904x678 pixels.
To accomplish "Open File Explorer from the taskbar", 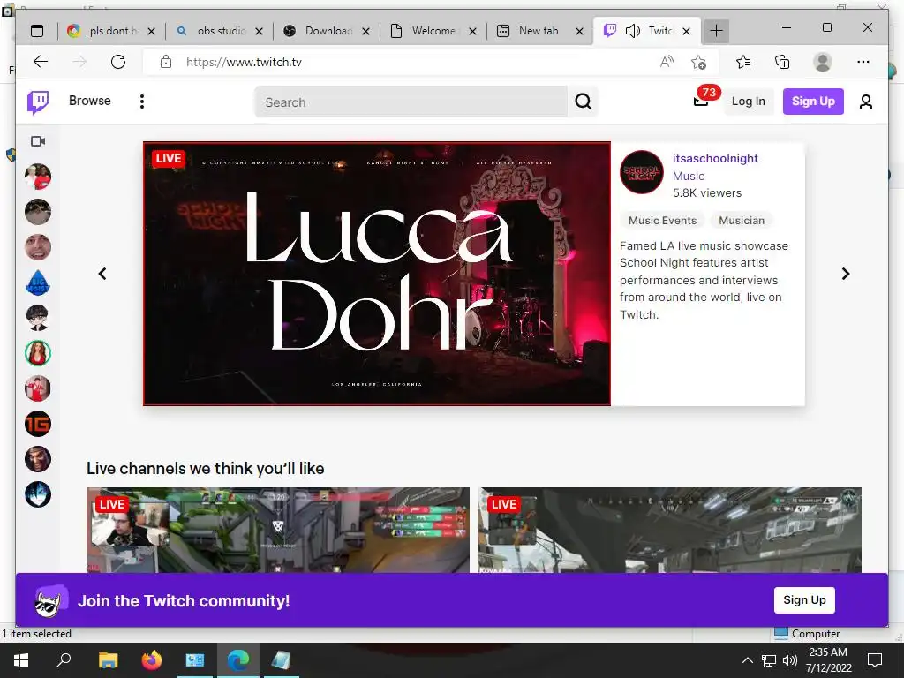I will (x=108, y=660).
